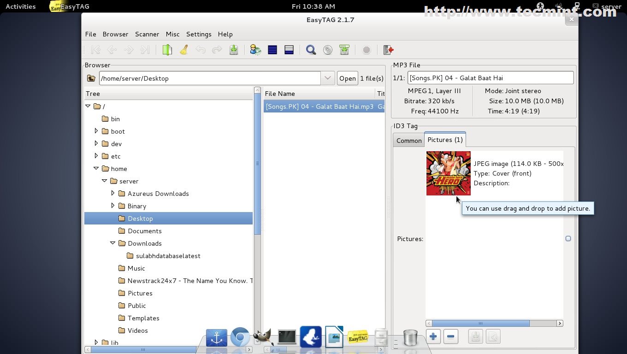Open the Search files magnifier tool

[x=311, y=50]
